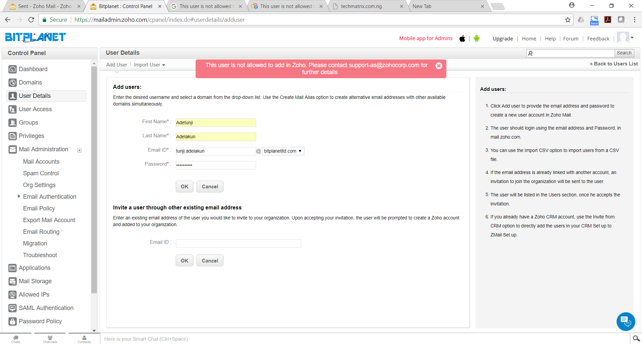Open Mail Accounts in the sidebar

(x=41, y=162)
